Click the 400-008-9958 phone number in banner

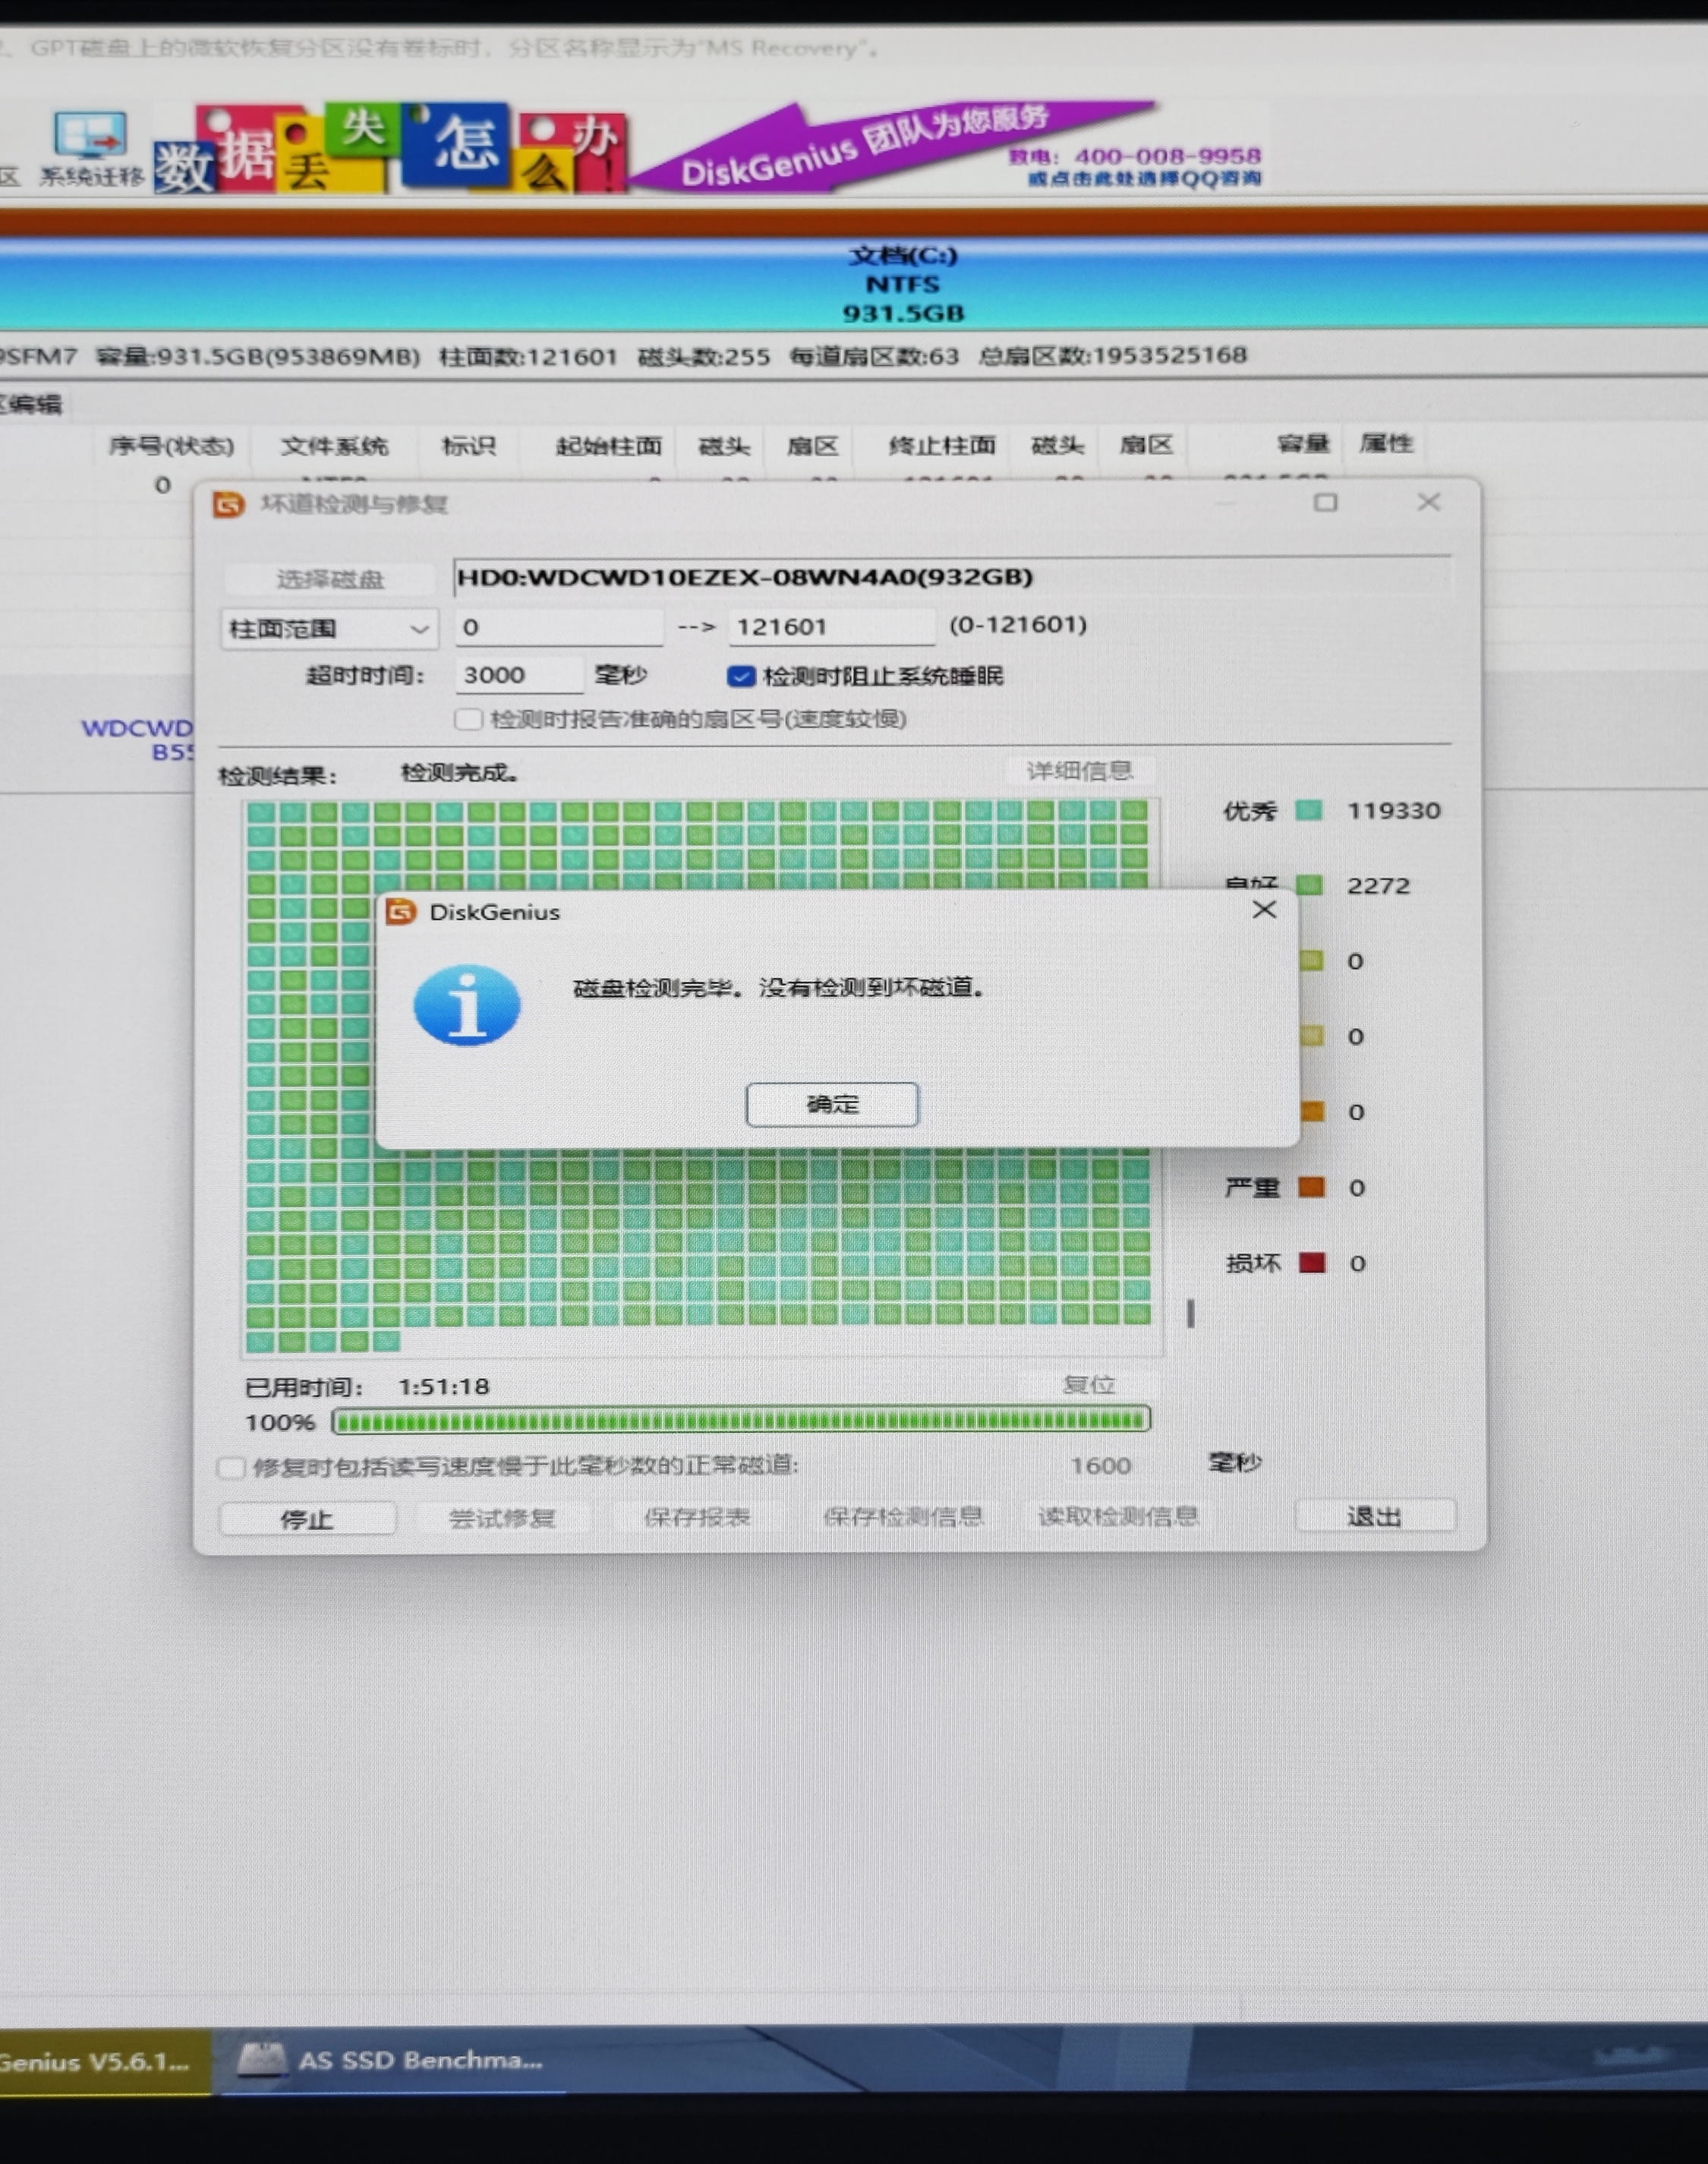[x=1167, y=156]
